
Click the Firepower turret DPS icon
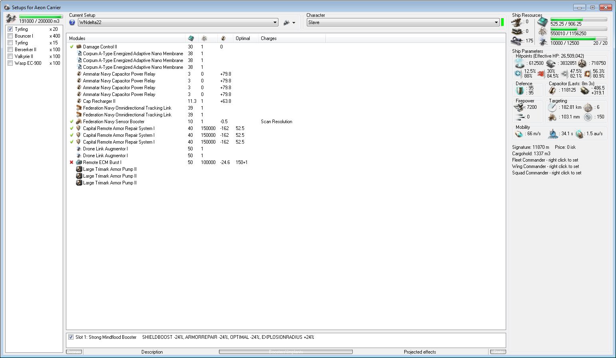[x=519, y=107]
